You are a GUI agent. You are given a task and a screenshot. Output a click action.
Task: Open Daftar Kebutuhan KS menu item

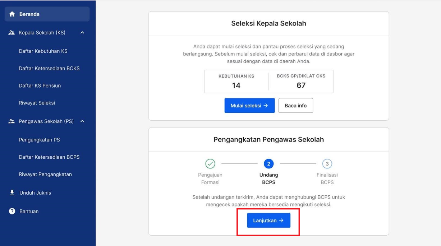(x=43, y=51)
